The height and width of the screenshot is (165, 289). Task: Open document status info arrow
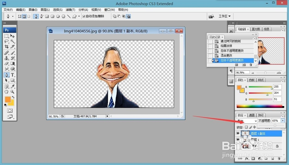(x=107, y=116)
